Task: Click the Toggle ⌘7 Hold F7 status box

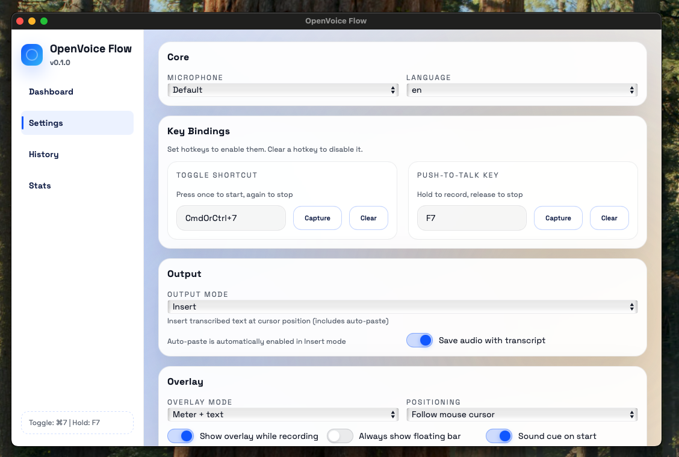Action: (77, 422)
